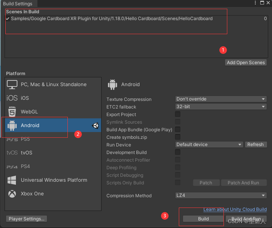This screenshot has height=228, width=272.
Task: Click the Patch And Run button
Action: (x=244, y=183)
